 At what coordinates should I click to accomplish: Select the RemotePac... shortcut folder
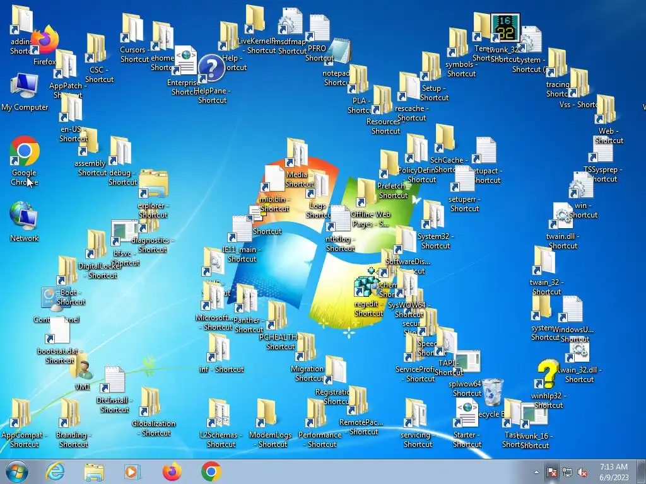pos(358,400)
